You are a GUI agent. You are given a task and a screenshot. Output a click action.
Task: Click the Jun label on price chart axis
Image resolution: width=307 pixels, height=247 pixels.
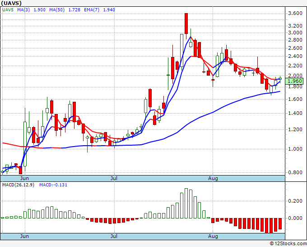click(24, 179)
